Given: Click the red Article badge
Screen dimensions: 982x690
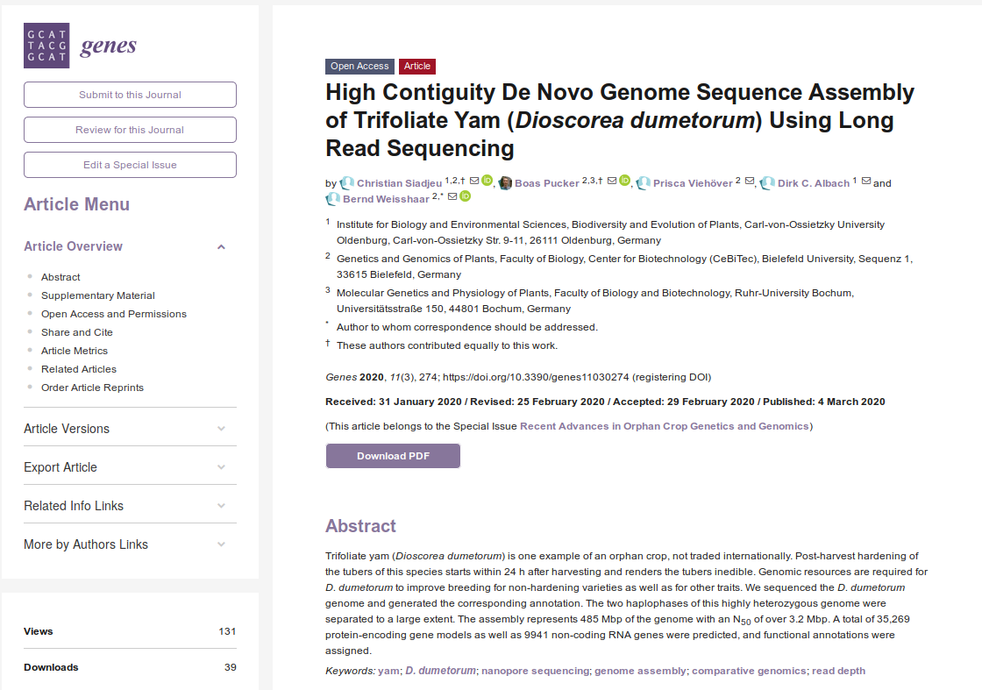Looking at the screenshot, I should [417, 67].
